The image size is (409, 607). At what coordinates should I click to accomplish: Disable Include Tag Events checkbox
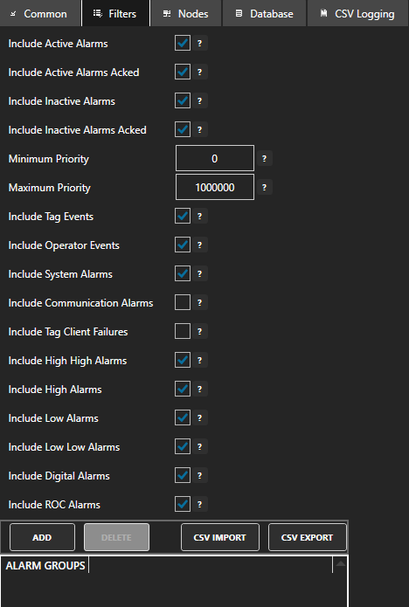(x=183, y=216)
